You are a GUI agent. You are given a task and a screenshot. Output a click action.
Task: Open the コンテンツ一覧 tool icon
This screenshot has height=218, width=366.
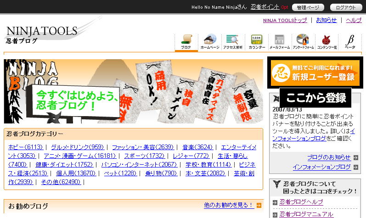[x=327, y=42]
